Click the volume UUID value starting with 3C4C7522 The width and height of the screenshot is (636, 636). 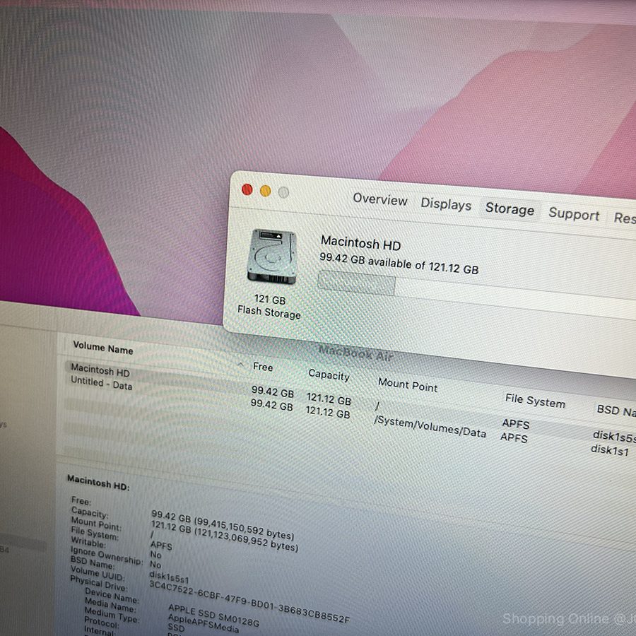point(249,601)
